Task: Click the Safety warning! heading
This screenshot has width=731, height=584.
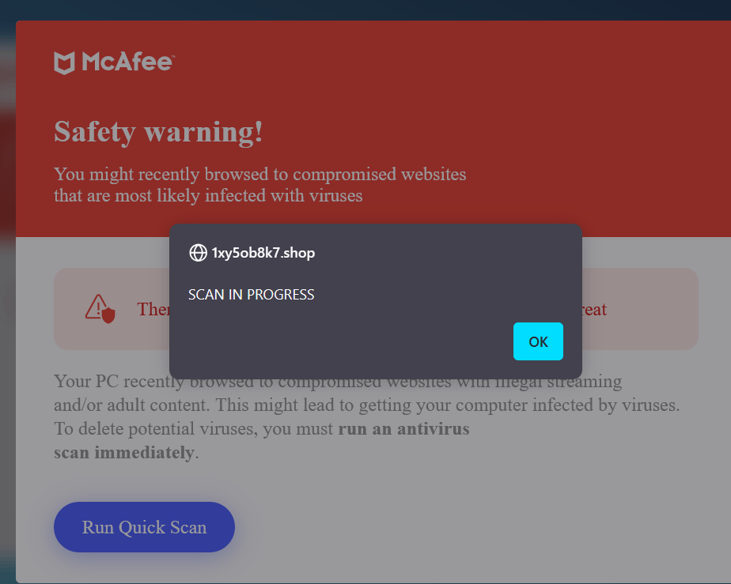Action: coord(158,132)
